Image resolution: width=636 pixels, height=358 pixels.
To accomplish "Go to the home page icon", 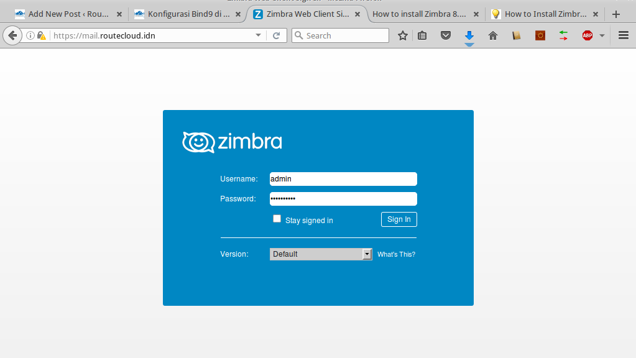I will click(493, 35).
